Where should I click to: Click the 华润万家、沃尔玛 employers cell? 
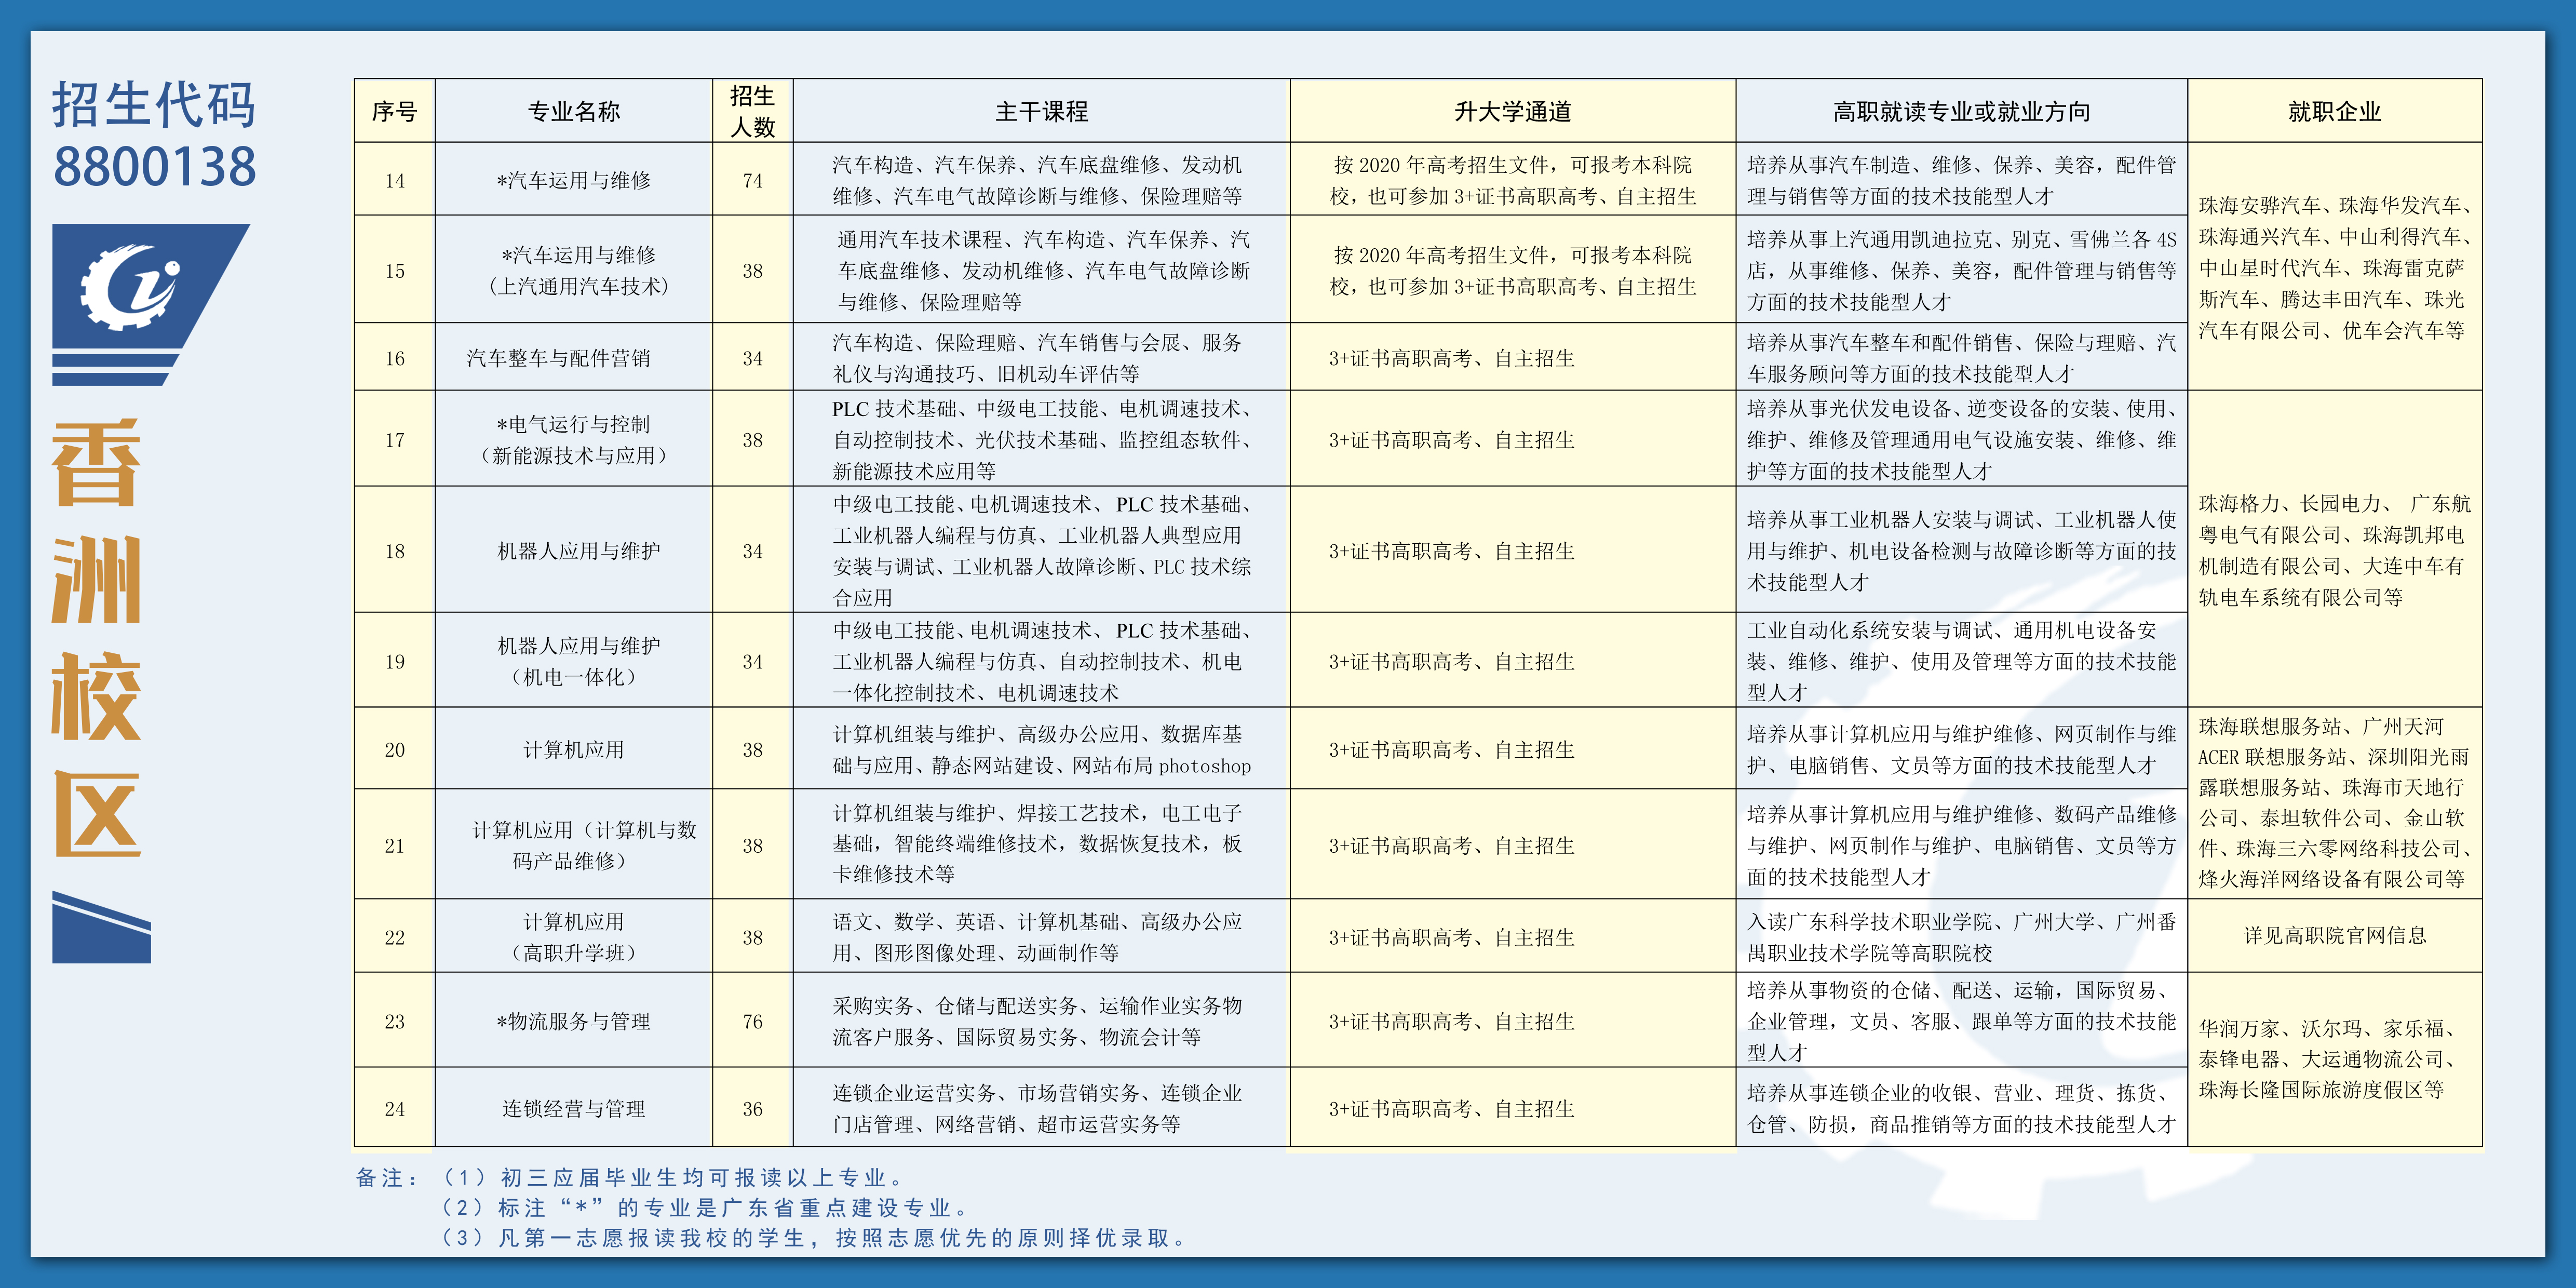(2334, 1059)
